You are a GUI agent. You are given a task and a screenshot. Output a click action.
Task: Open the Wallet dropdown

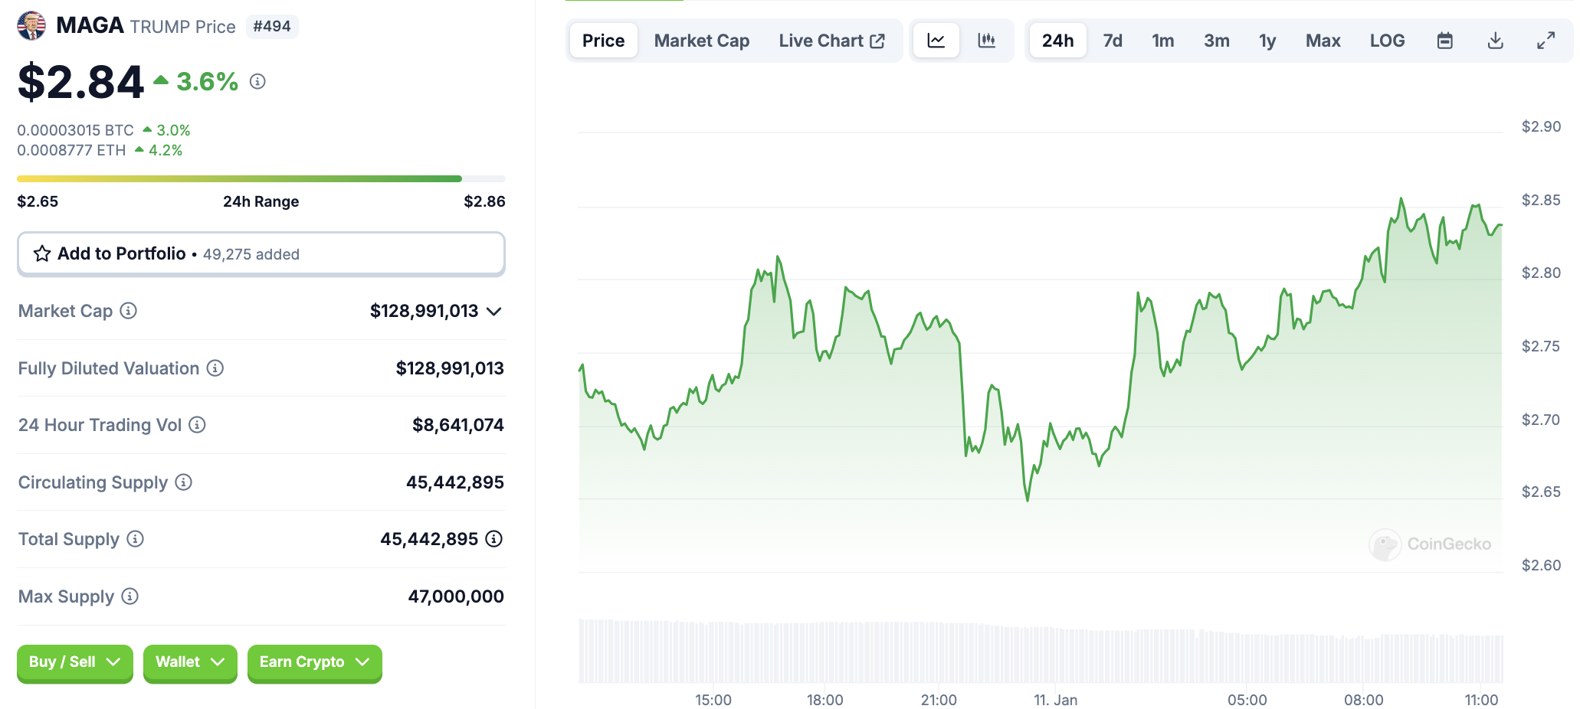(189, 662)
